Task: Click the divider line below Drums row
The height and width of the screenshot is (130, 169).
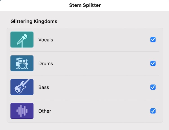Action: point(85,75)
